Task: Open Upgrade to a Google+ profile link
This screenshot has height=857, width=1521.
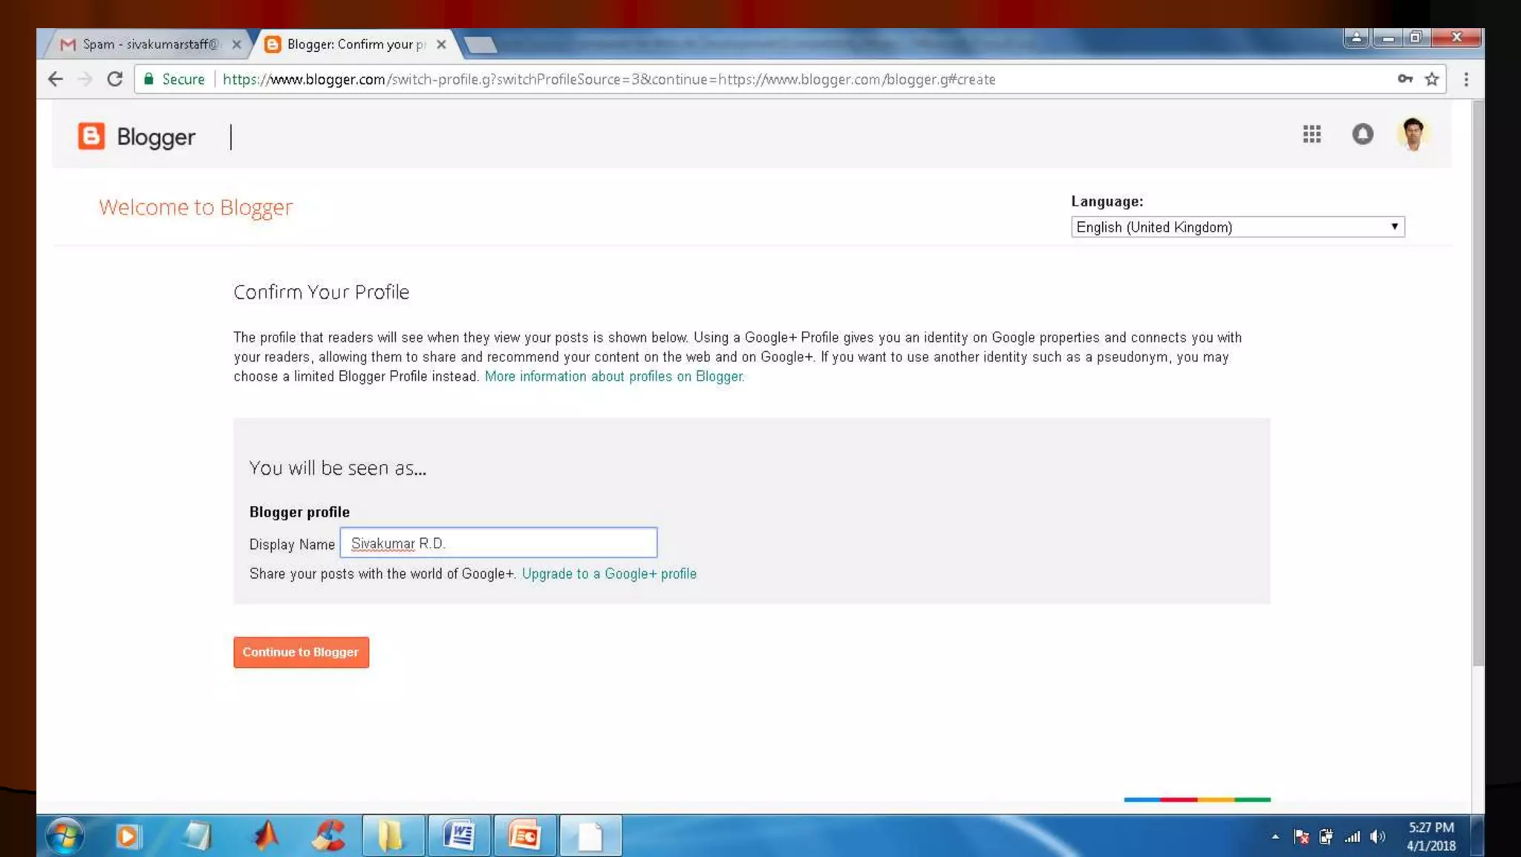Action: coord(609,574)
